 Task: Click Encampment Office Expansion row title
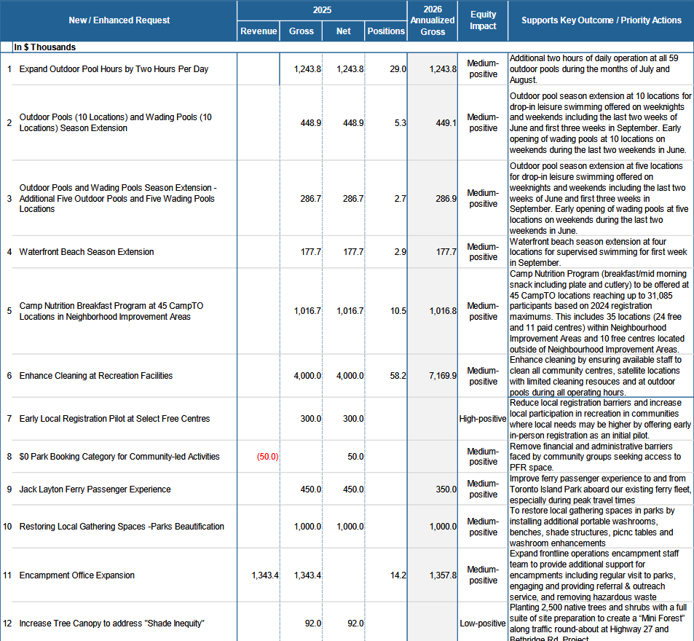(x=76, y=575)
